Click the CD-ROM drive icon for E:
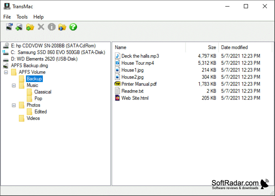This screenshot has height=196, width=275. click(x=6, y=46)
